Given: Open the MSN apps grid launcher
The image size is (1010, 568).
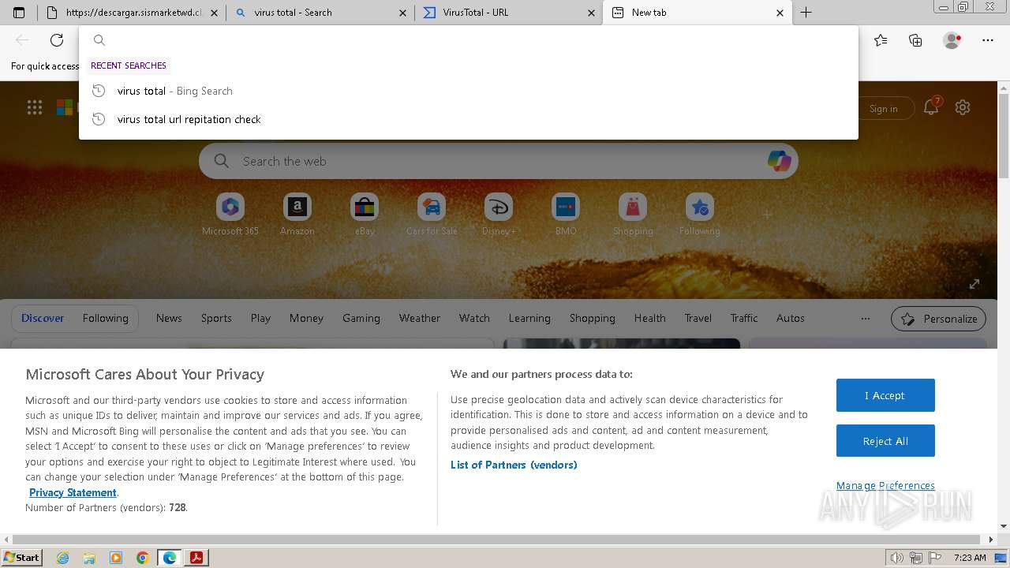Looking at the screenshot, I should [35, 108].
